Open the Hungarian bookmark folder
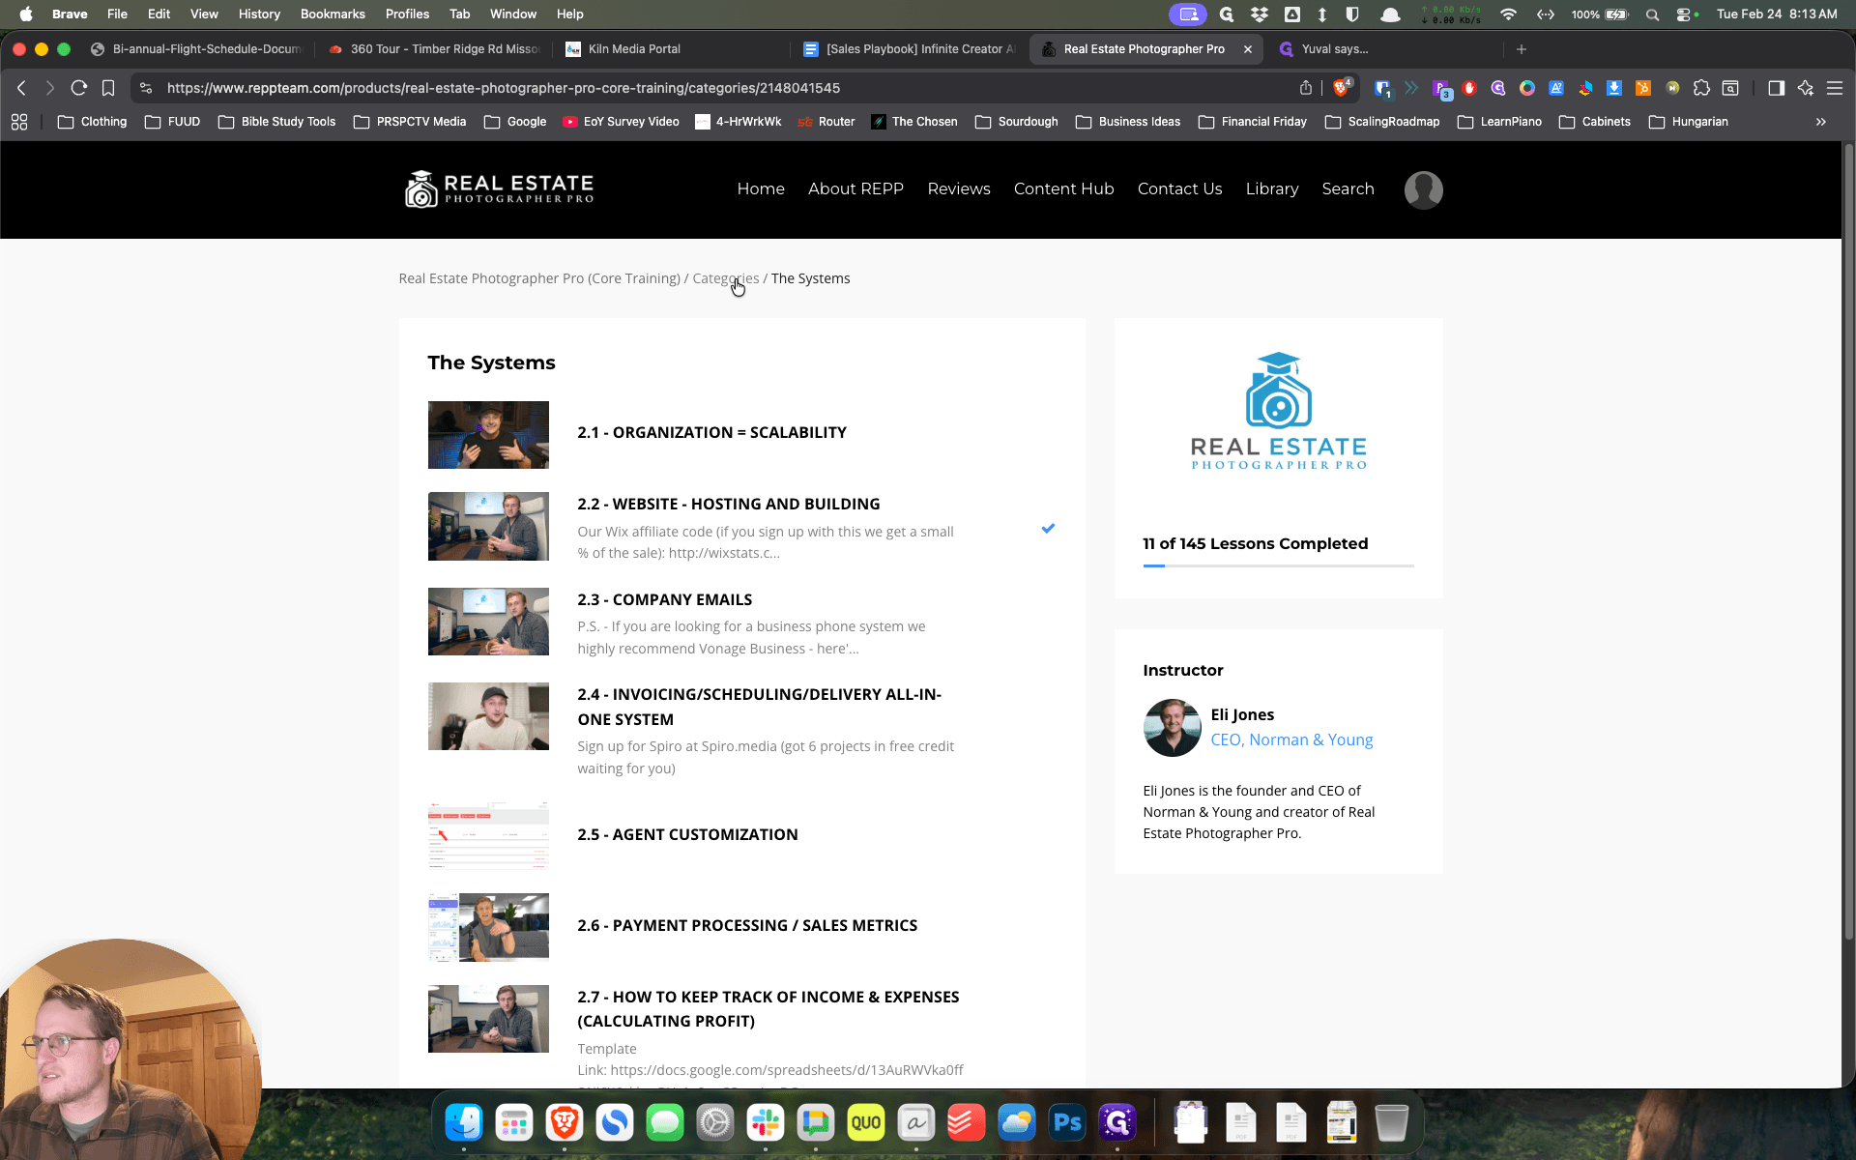The width and height of the screenshot is (1856, 1160). pos(1688,122)
